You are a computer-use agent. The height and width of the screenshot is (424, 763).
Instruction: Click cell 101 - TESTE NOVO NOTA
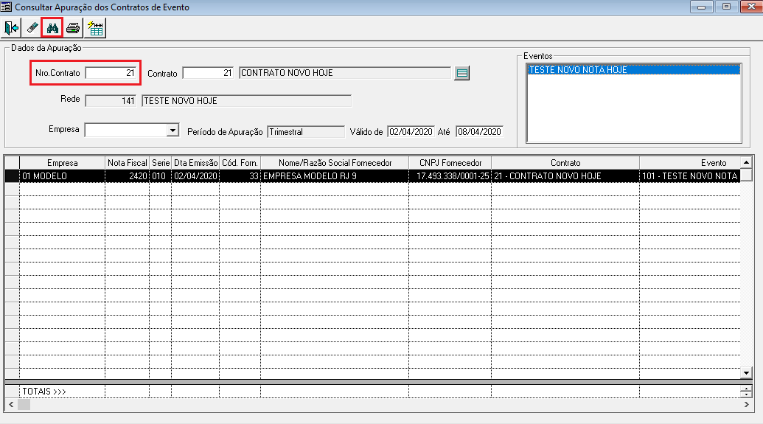pyautogui.click(x=689, y=175)
